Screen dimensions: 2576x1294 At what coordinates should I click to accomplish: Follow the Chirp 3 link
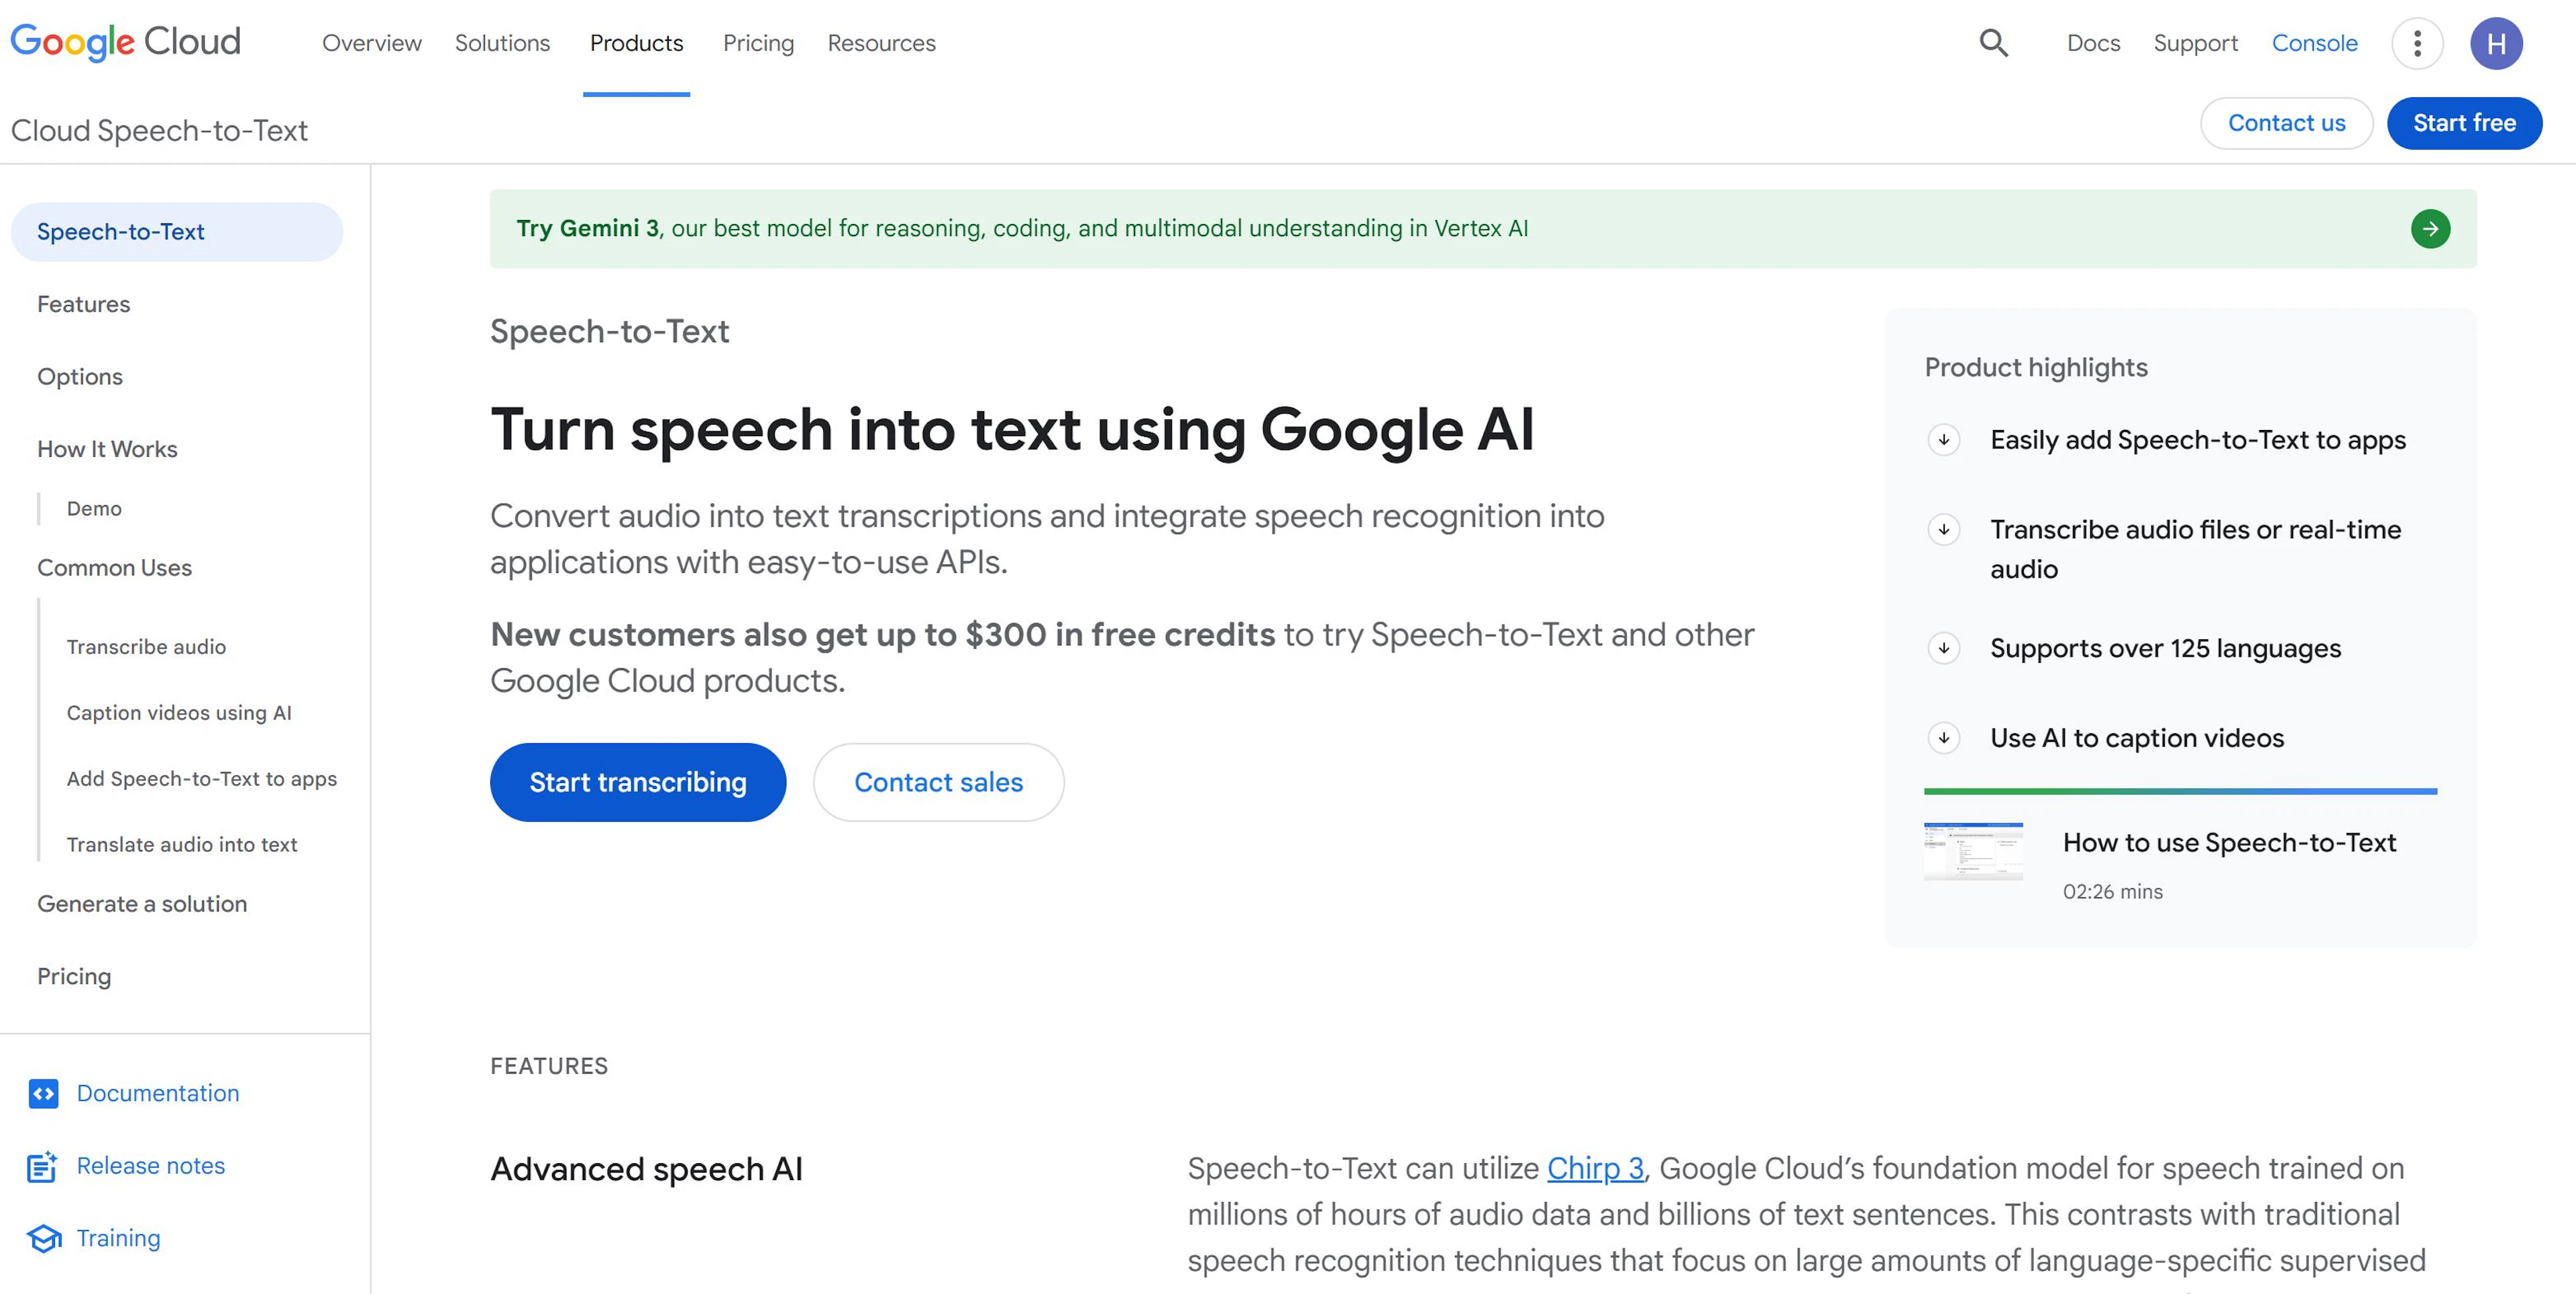pyautogui.click(x=1594, y=1168)
